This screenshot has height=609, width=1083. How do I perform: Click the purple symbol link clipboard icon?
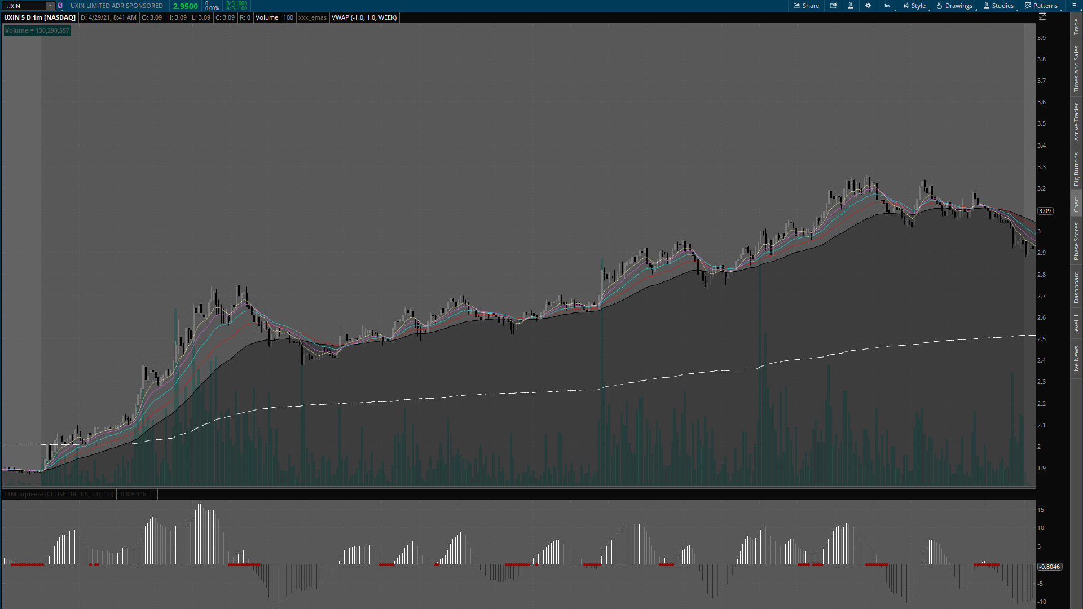[x=60, y=6]
